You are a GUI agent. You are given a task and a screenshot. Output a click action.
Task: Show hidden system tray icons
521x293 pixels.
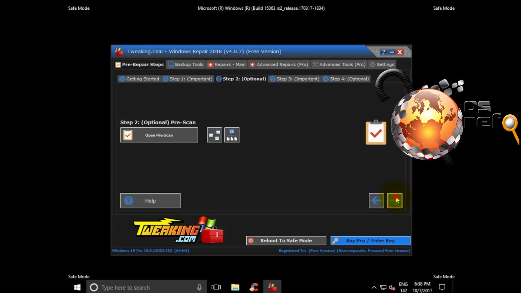coord(374,287)
